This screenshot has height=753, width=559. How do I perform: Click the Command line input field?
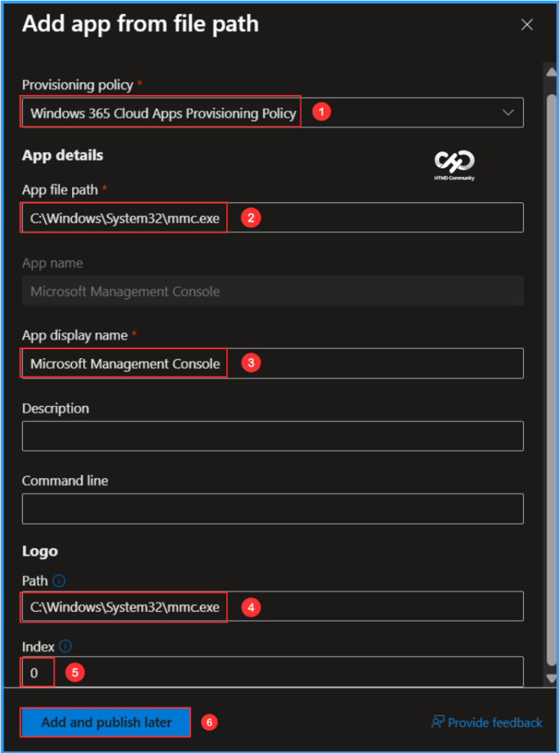point(273,509)
